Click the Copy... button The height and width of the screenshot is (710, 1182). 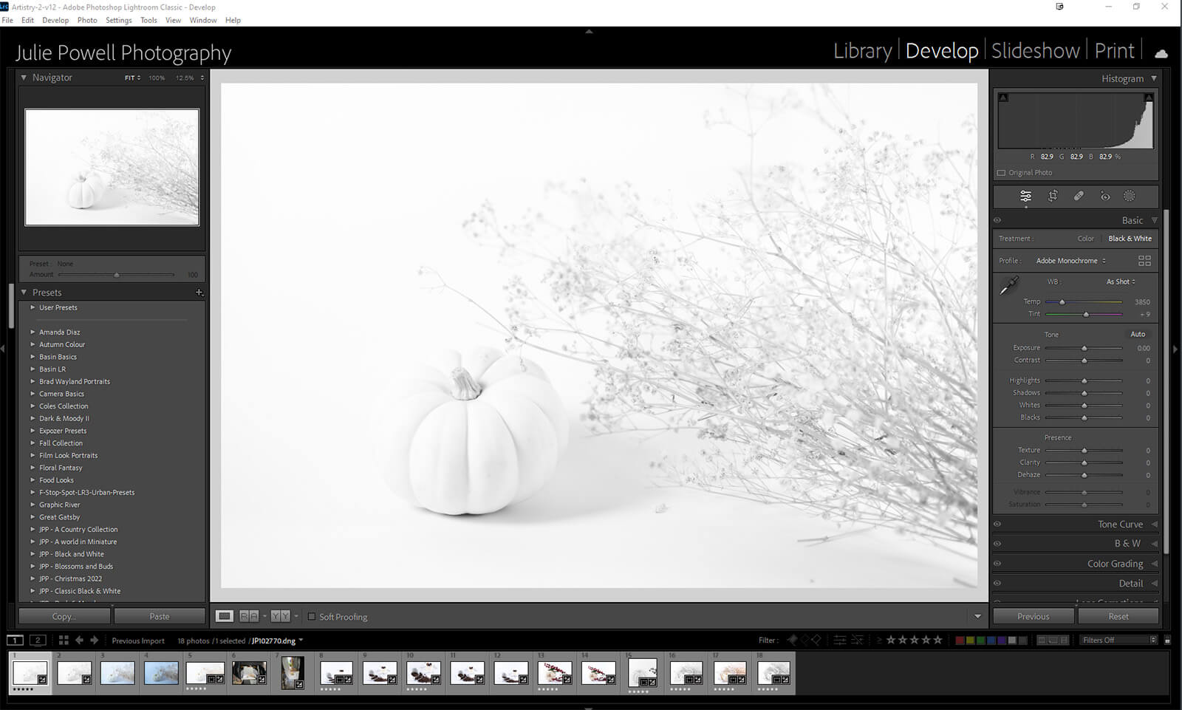(x=64, y=616)
